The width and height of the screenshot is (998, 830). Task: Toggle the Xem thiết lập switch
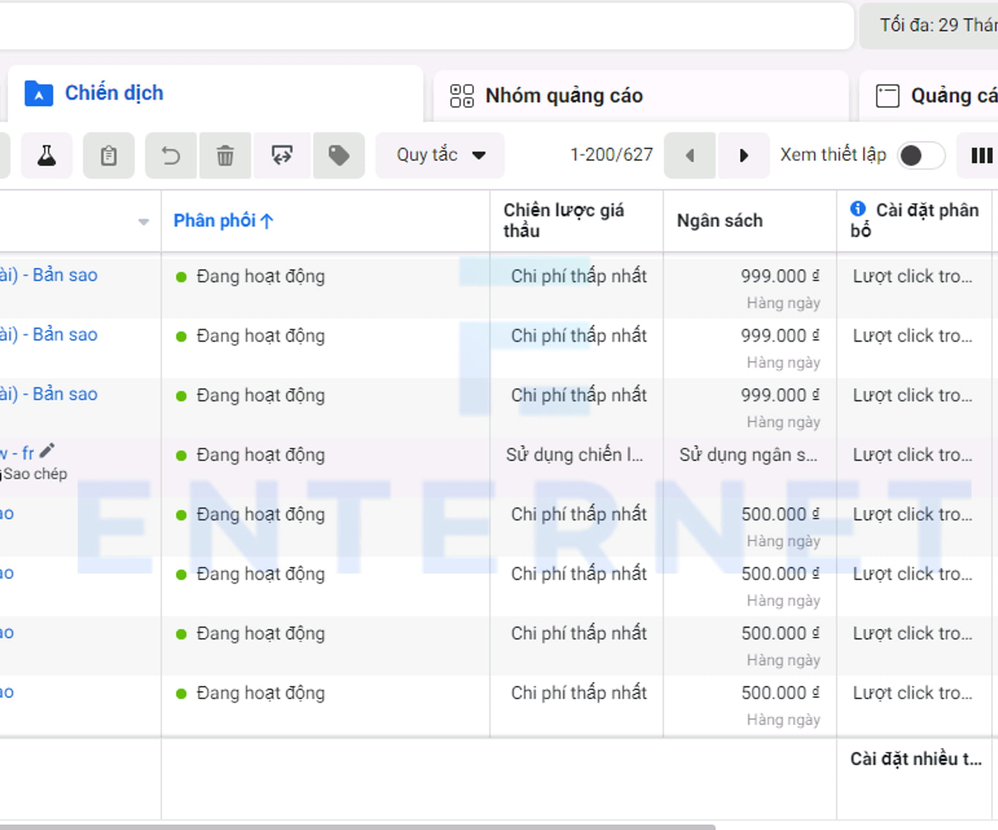pyautogui.click(x=921, y=155)
